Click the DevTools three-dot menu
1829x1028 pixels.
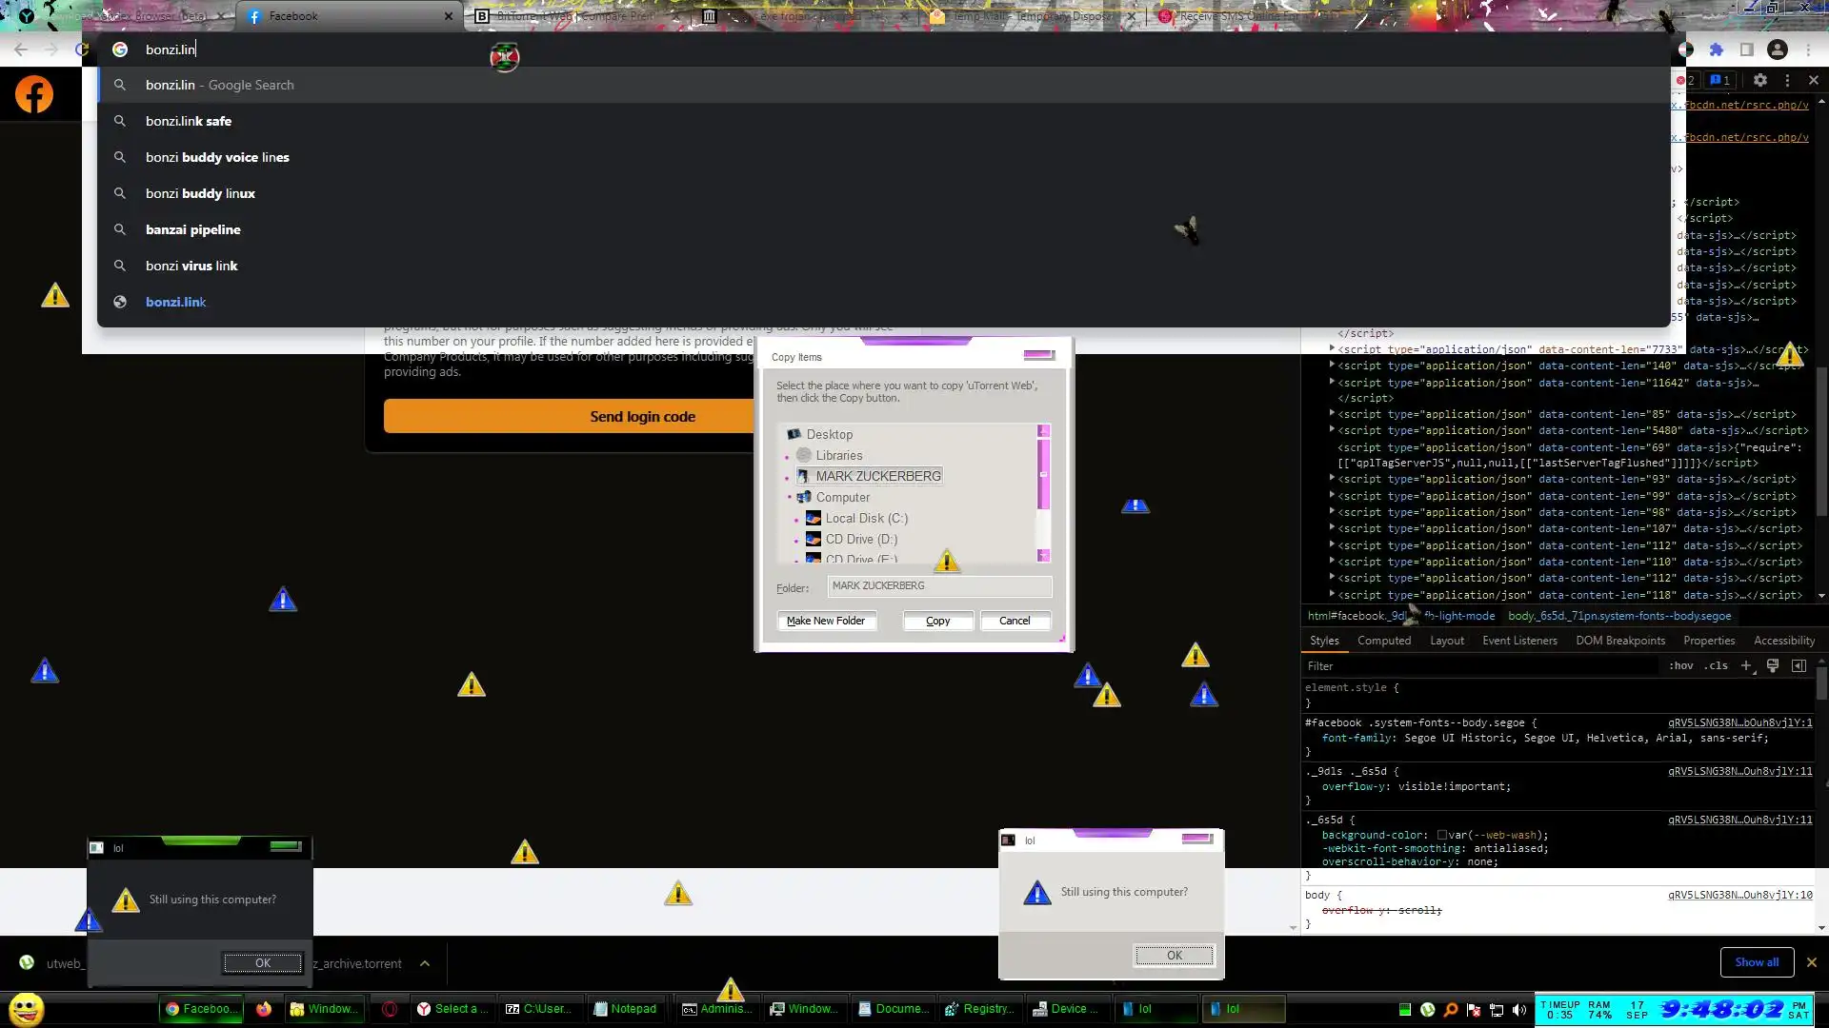pos(1787,81)
